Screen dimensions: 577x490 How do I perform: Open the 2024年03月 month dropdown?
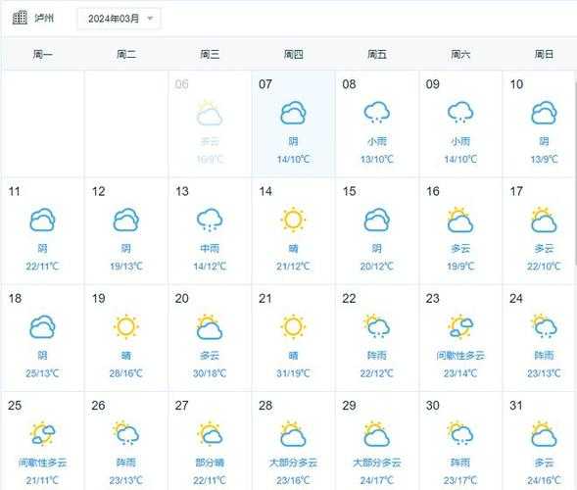coord(119,19)
